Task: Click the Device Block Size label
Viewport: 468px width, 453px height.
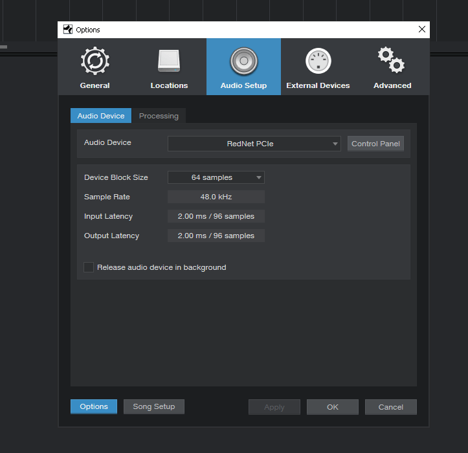Action: [x=116, y=177]
